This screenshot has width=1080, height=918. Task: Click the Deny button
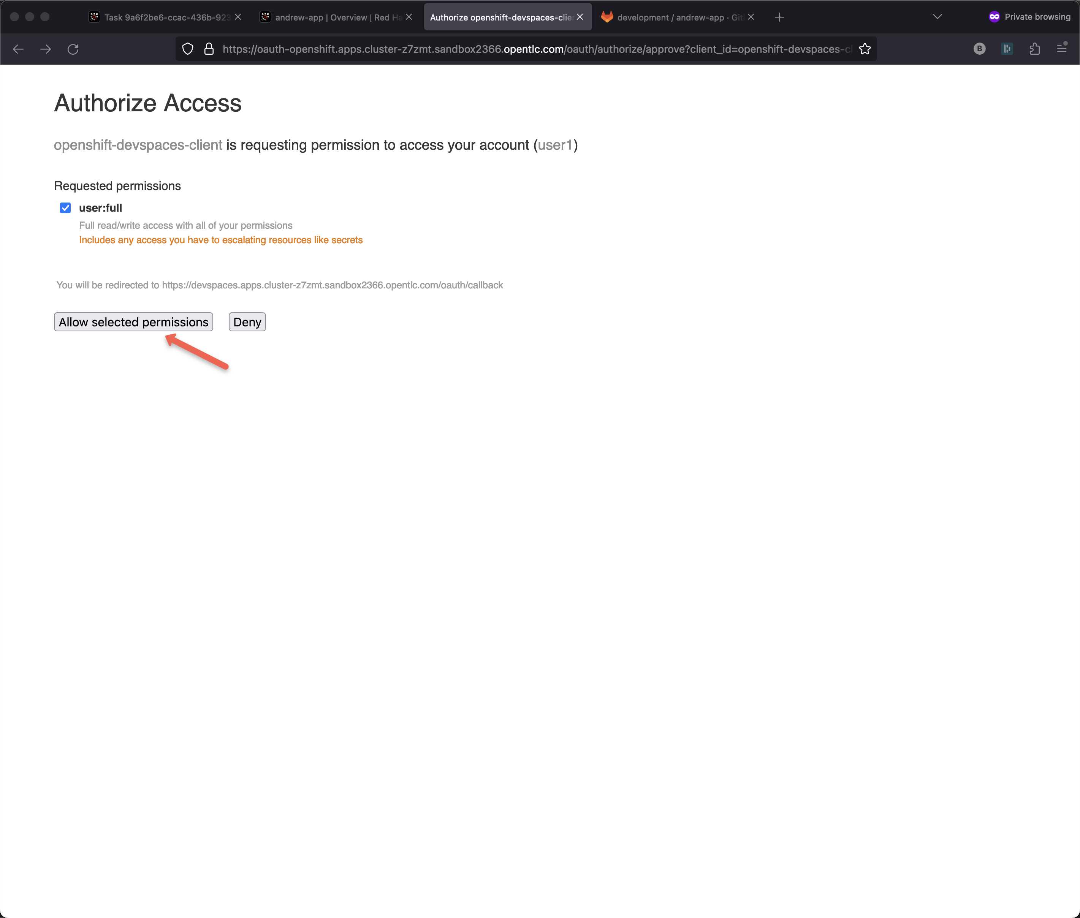click(x=247, y=322)
